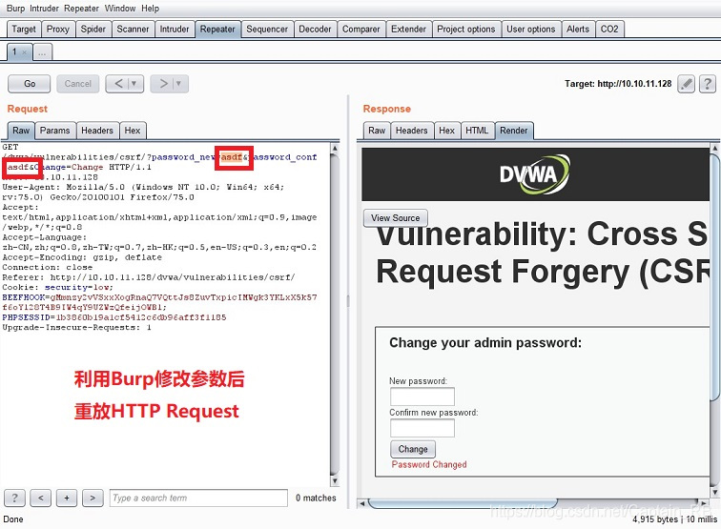Switch to the Extender tab

coord(408,29)
